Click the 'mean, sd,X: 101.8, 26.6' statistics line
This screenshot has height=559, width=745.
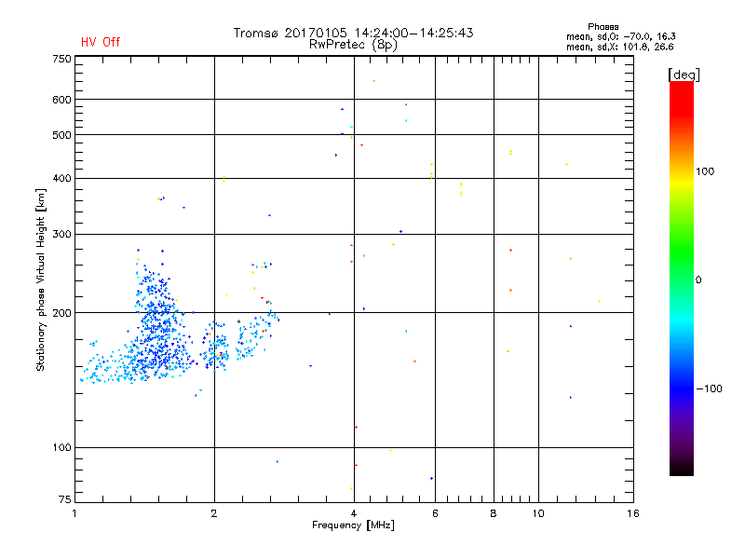click(x=620, y=47)
